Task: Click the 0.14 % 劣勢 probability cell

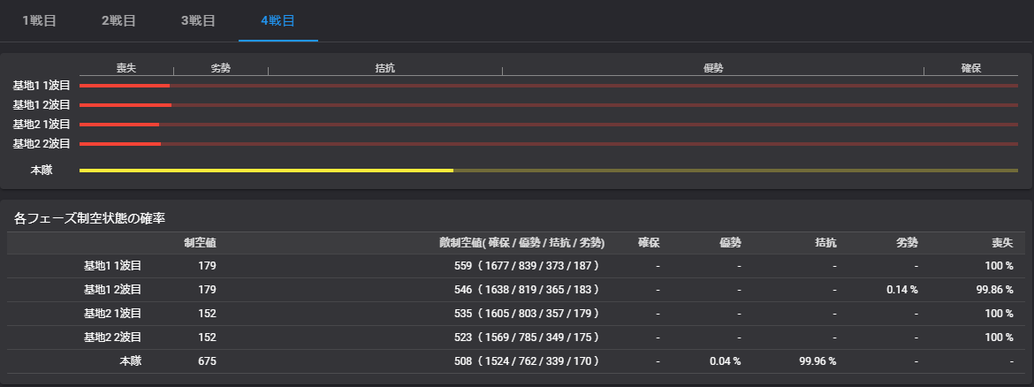Action: (902, 290)
